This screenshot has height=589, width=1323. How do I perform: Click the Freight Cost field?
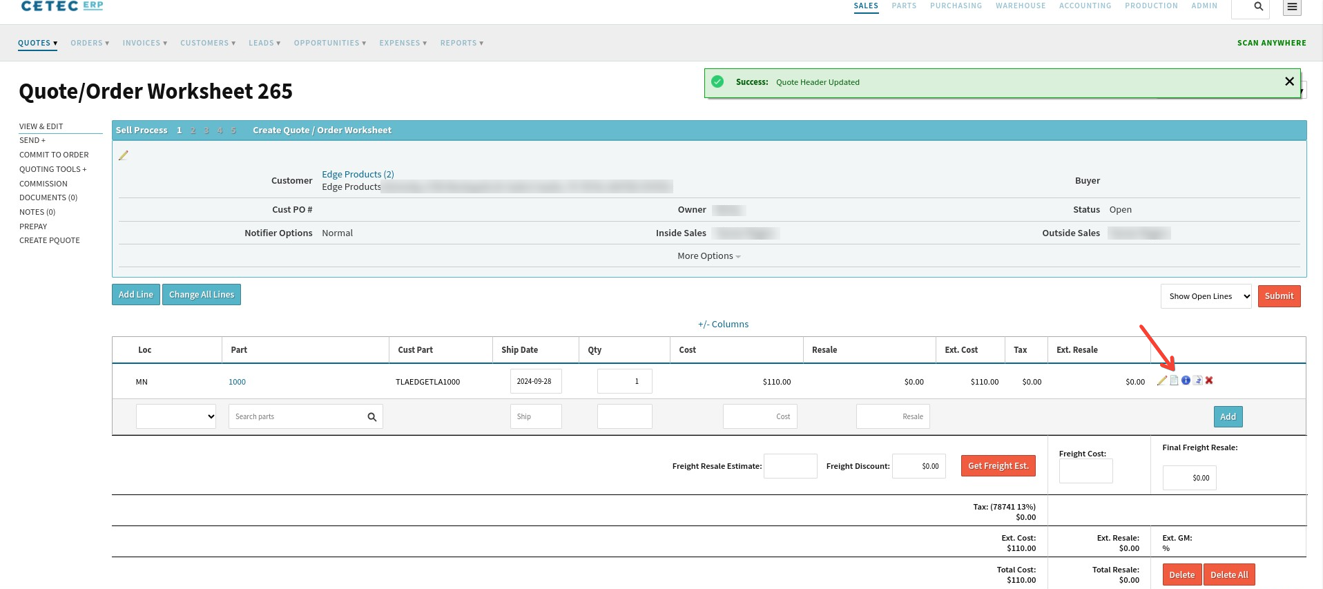click(x=1086, y=471)
